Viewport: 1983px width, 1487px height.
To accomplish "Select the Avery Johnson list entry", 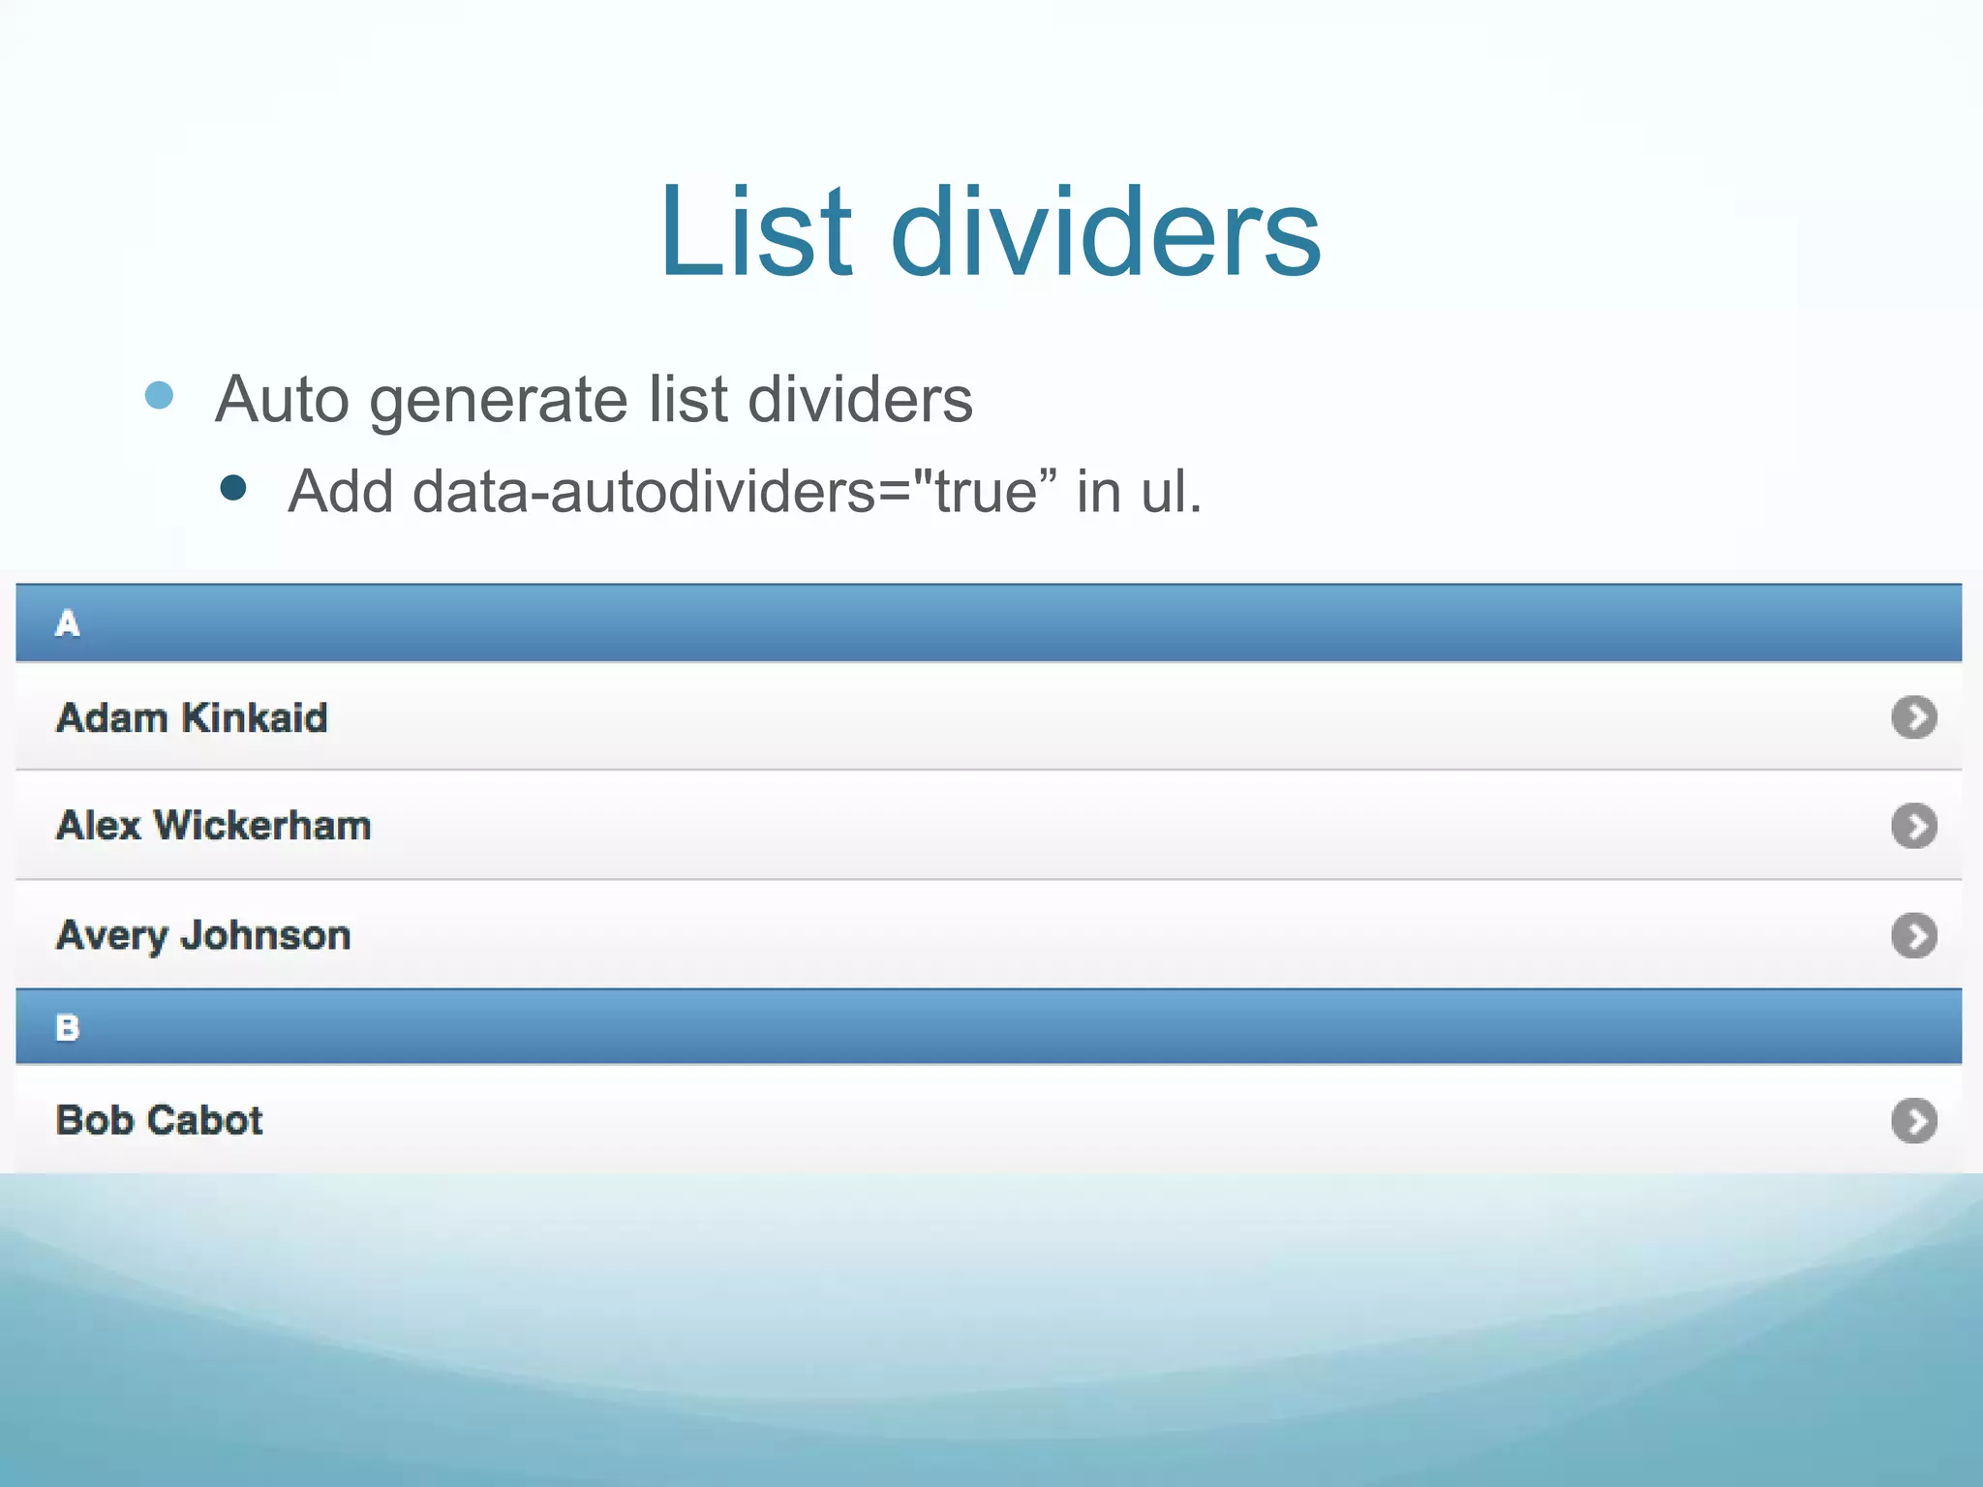I will [989, 935].
